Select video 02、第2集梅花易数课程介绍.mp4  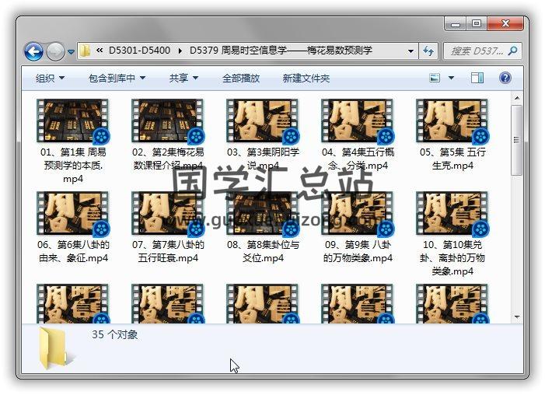pos(168,135)
